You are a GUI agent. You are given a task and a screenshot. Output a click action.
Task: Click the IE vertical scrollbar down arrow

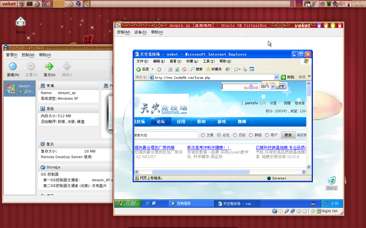pyautogui.click(x=309, y=167)
